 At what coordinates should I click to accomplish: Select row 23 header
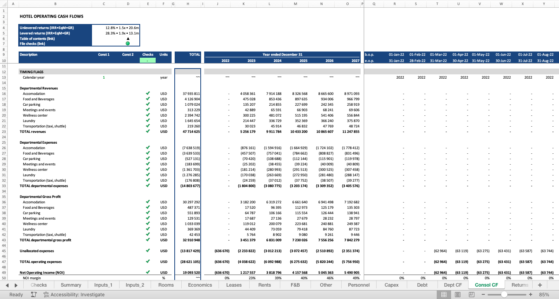[4, 132]
